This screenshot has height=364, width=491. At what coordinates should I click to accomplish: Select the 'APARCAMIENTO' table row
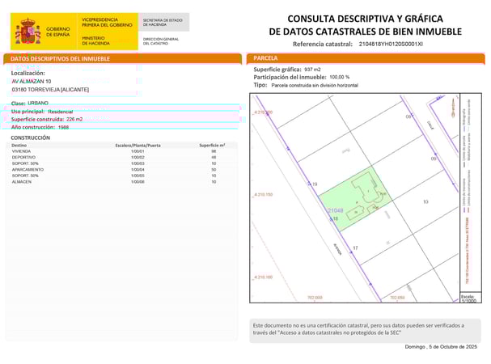point(121,170)
